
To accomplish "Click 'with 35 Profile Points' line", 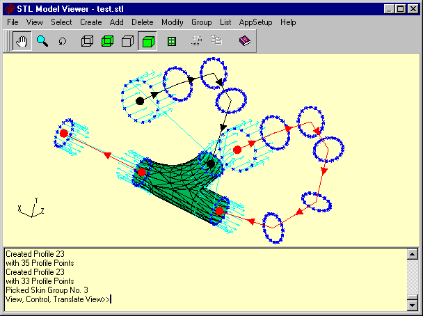I will click(40, 263).
